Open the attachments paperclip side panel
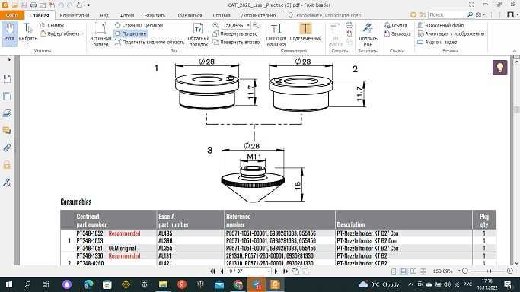This screenshot has width=520, height=292. 7,148
